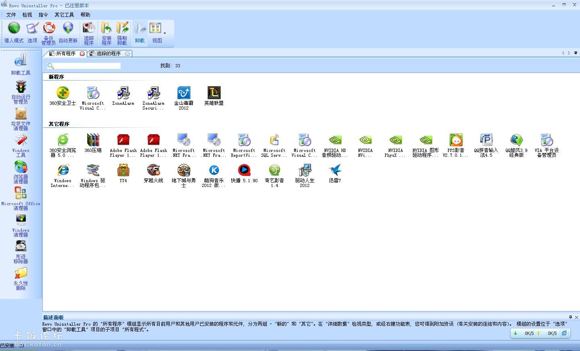Switch to All Programs (所有程序) tab
The height and width of the screenshot is (351, 580).
pyautogui.click(x=65, y=53)
